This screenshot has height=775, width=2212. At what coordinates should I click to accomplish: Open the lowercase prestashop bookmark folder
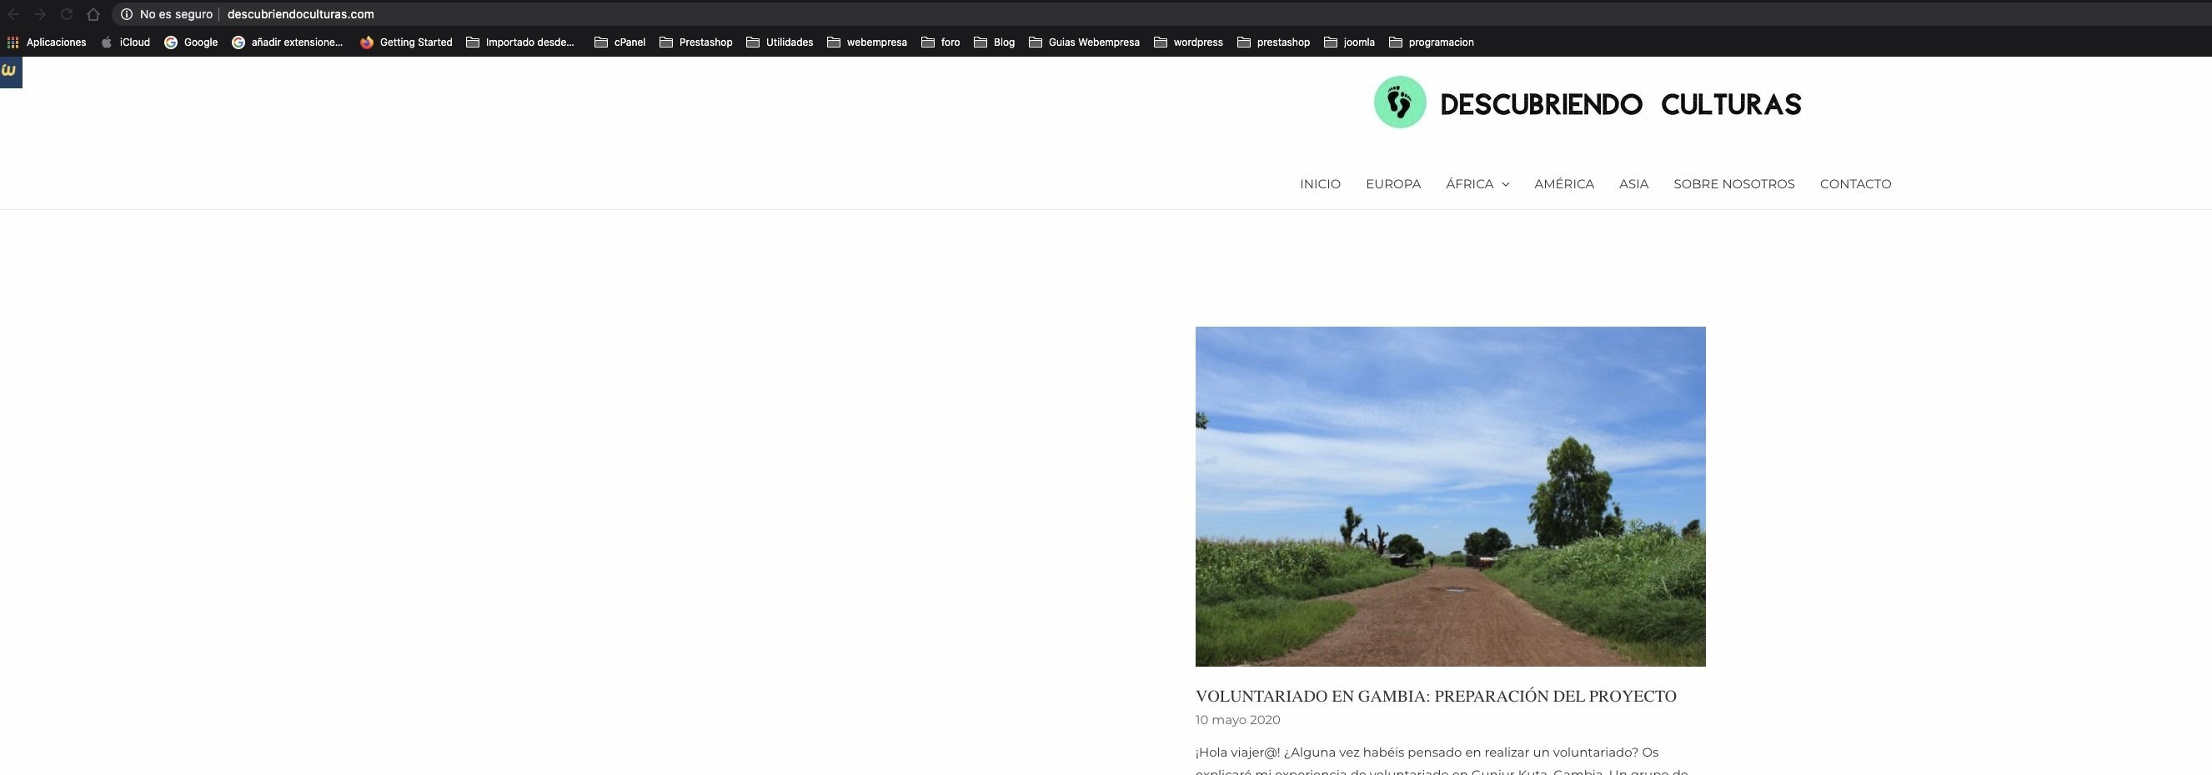click(1273, 42)
